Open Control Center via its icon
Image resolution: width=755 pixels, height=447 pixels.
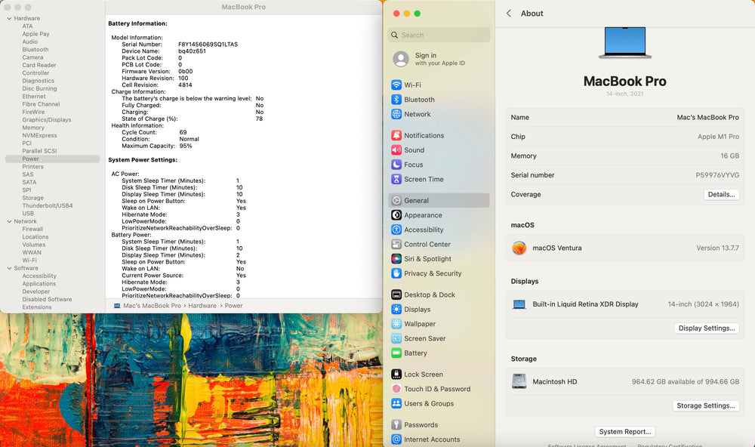click(396, 244)
